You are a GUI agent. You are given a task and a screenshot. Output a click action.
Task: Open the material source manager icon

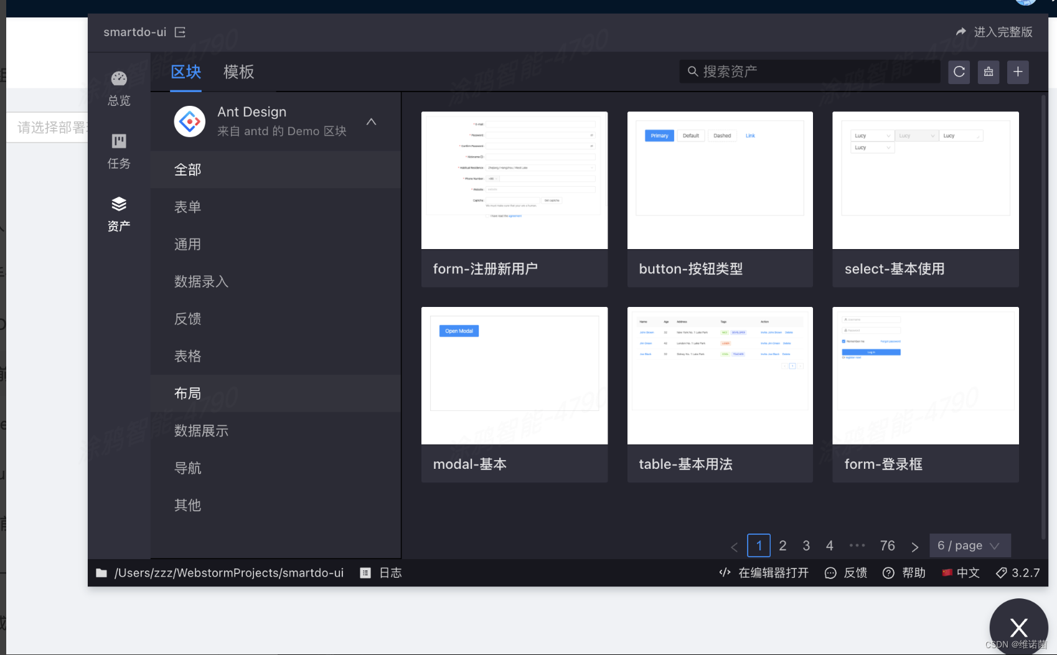tap(988, 72)
